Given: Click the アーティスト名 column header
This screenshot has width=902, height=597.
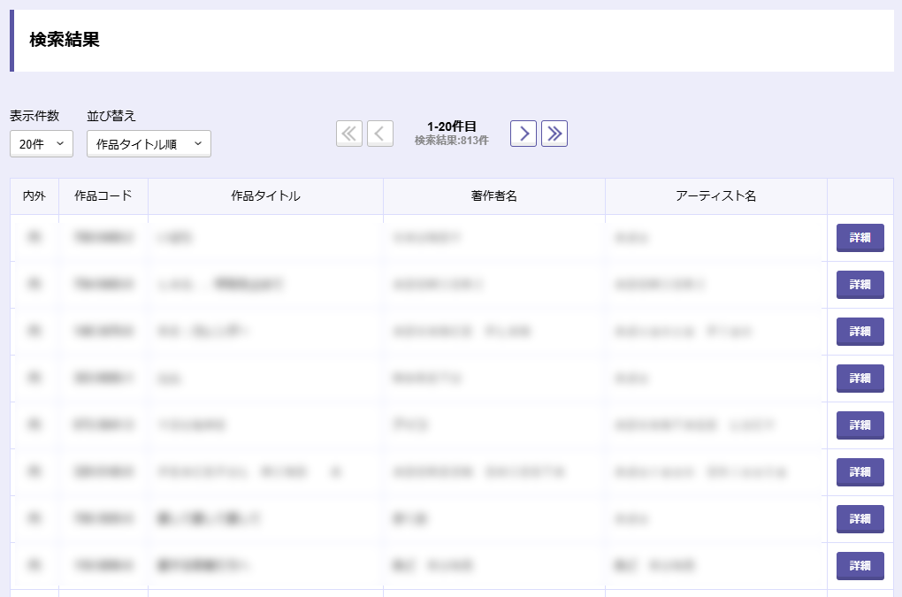Looking at the screenshot, I should coord(716,196).
